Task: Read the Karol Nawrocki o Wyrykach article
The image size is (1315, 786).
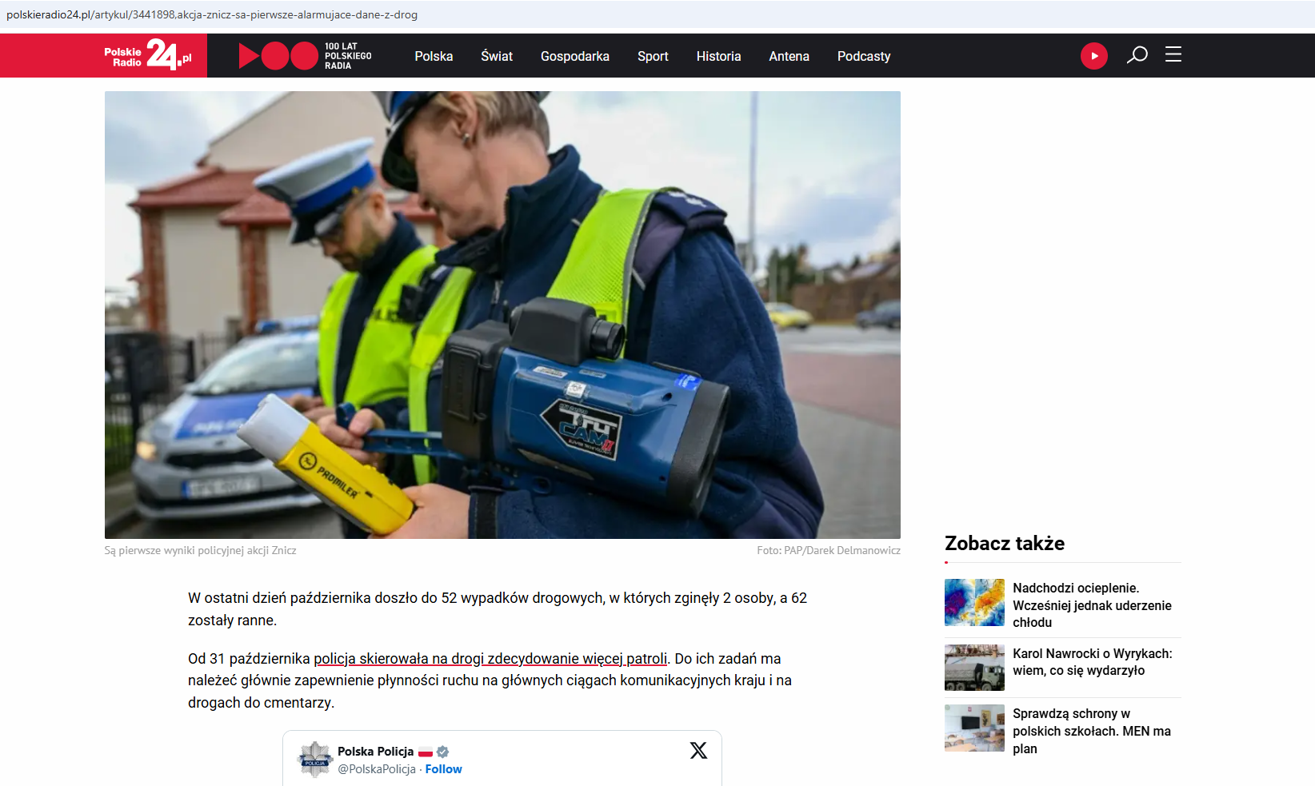Action: (1092, 662)
